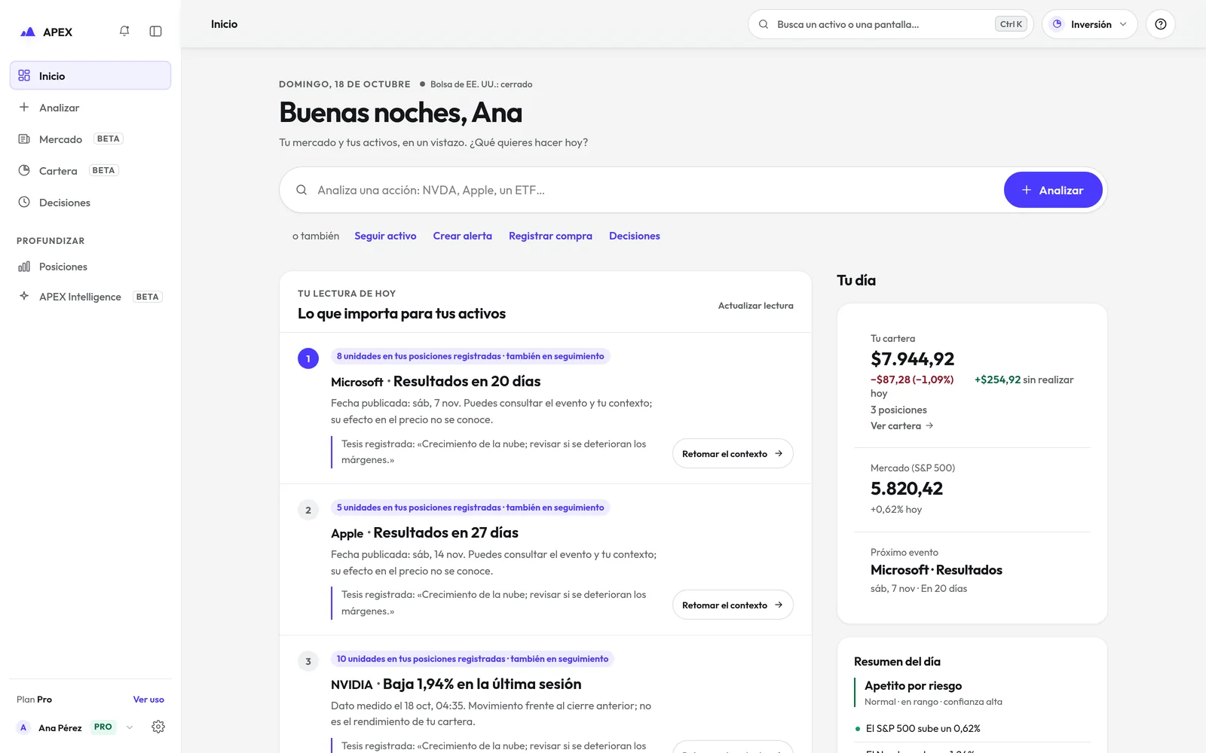Focus the top search field
1206x753 pixels.
(x=890, y=24)
